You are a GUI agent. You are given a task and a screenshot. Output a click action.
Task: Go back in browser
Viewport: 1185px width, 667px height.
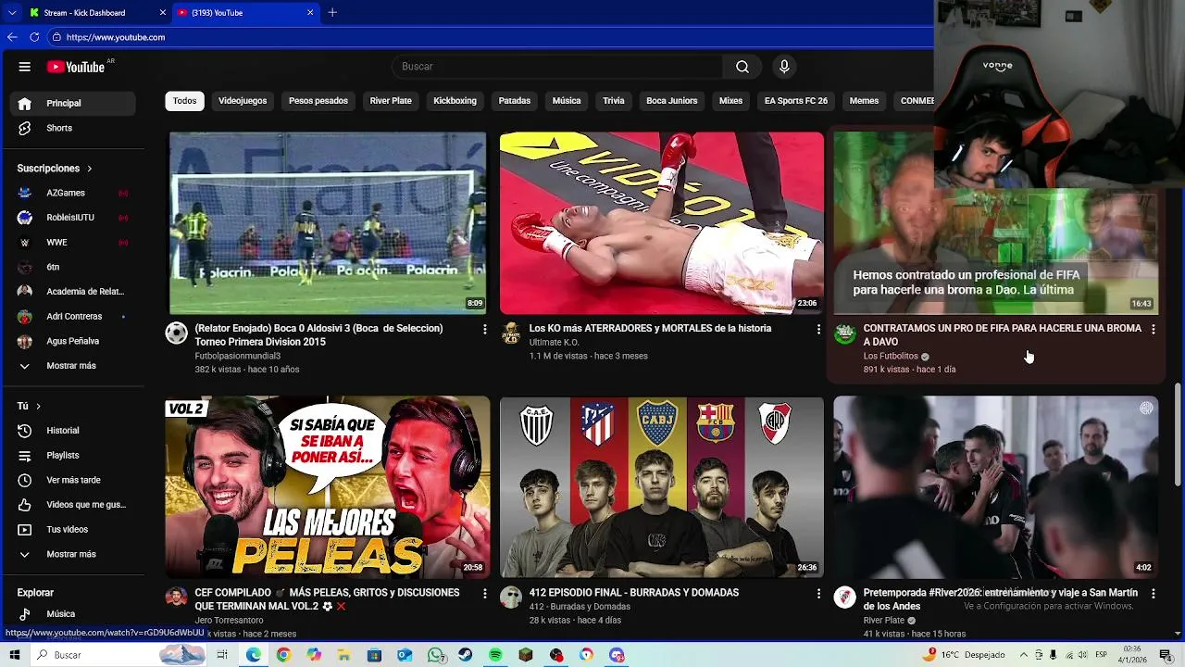[12, 37]
